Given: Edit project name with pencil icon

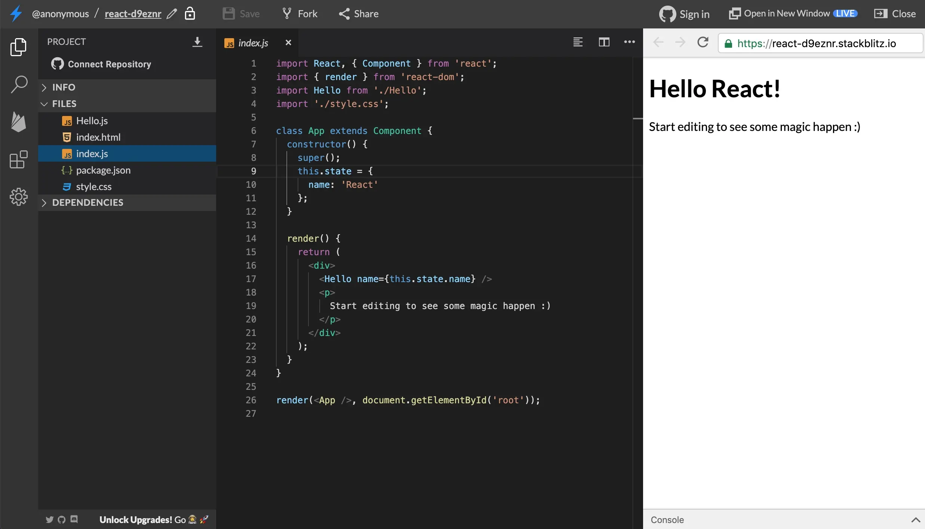Looking at the screenshot, I should pos(172,14).
